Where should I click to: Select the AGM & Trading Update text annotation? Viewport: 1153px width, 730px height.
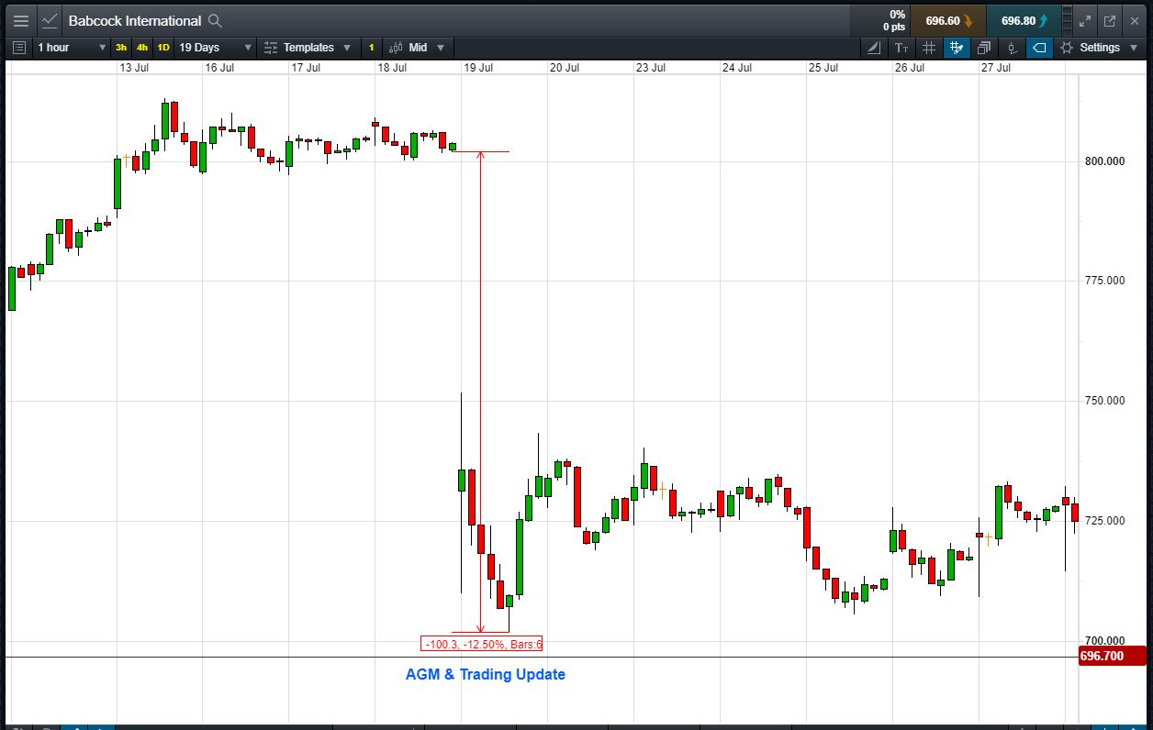click(x=486, y=675)
